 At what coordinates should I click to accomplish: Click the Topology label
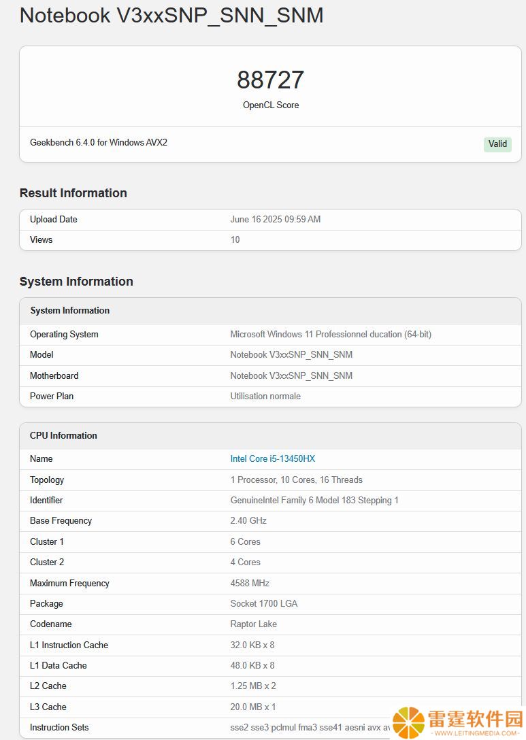[47, 480]
